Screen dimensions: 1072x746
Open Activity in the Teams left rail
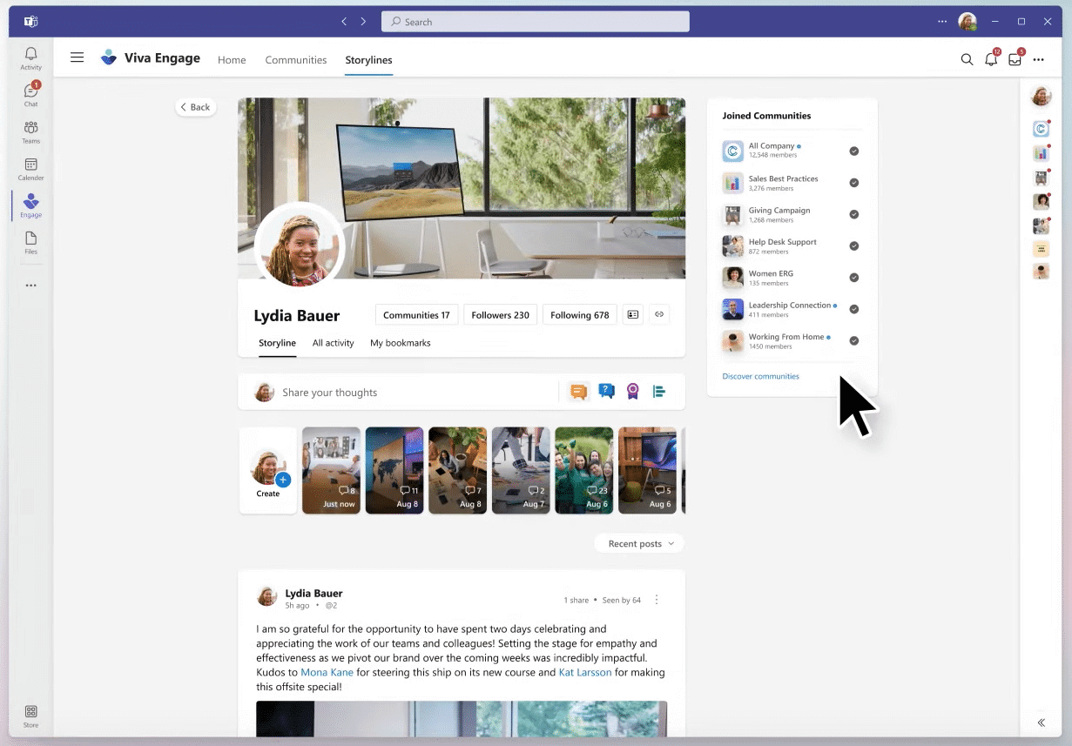[30, 58]
